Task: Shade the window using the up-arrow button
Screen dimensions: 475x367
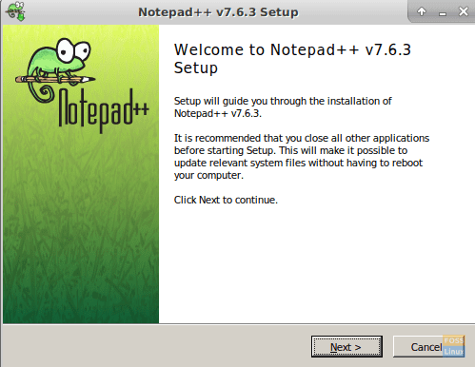Action: point(422,11)
